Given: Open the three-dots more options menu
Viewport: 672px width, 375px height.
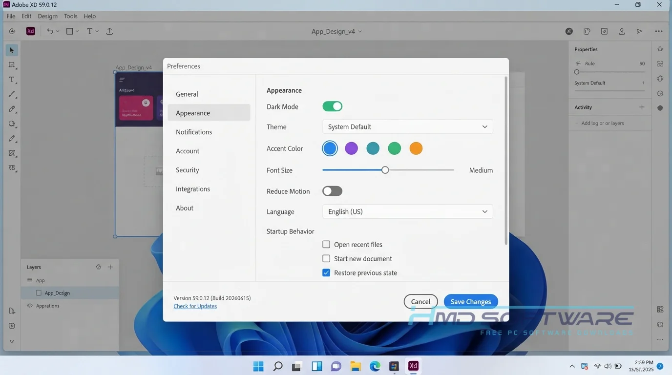Looking at the screenshot, I should 659,31.
